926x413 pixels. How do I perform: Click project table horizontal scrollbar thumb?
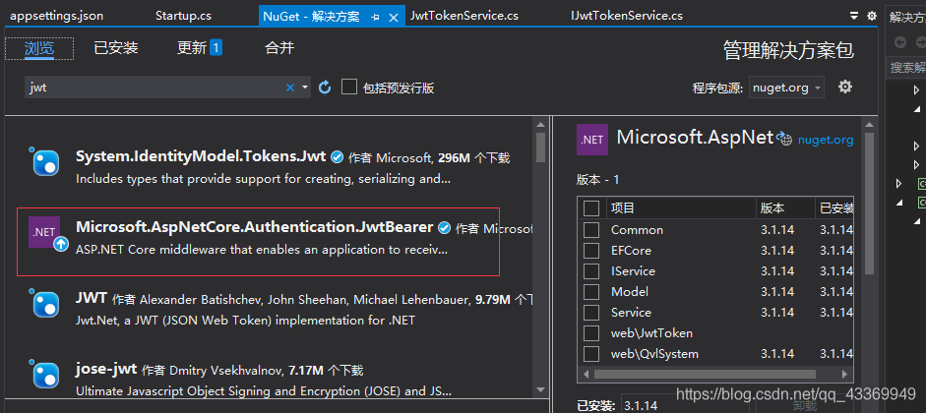[705, 374]
